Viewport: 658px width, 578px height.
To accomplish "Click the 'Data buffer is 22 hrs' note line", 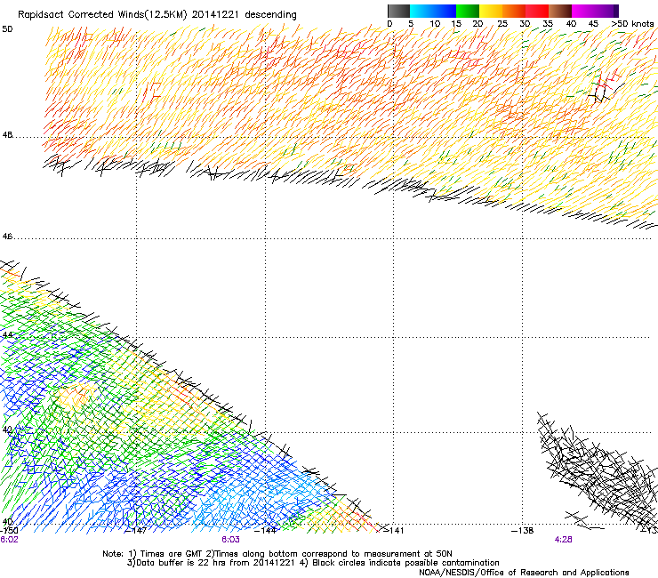I will coord(313,563).
